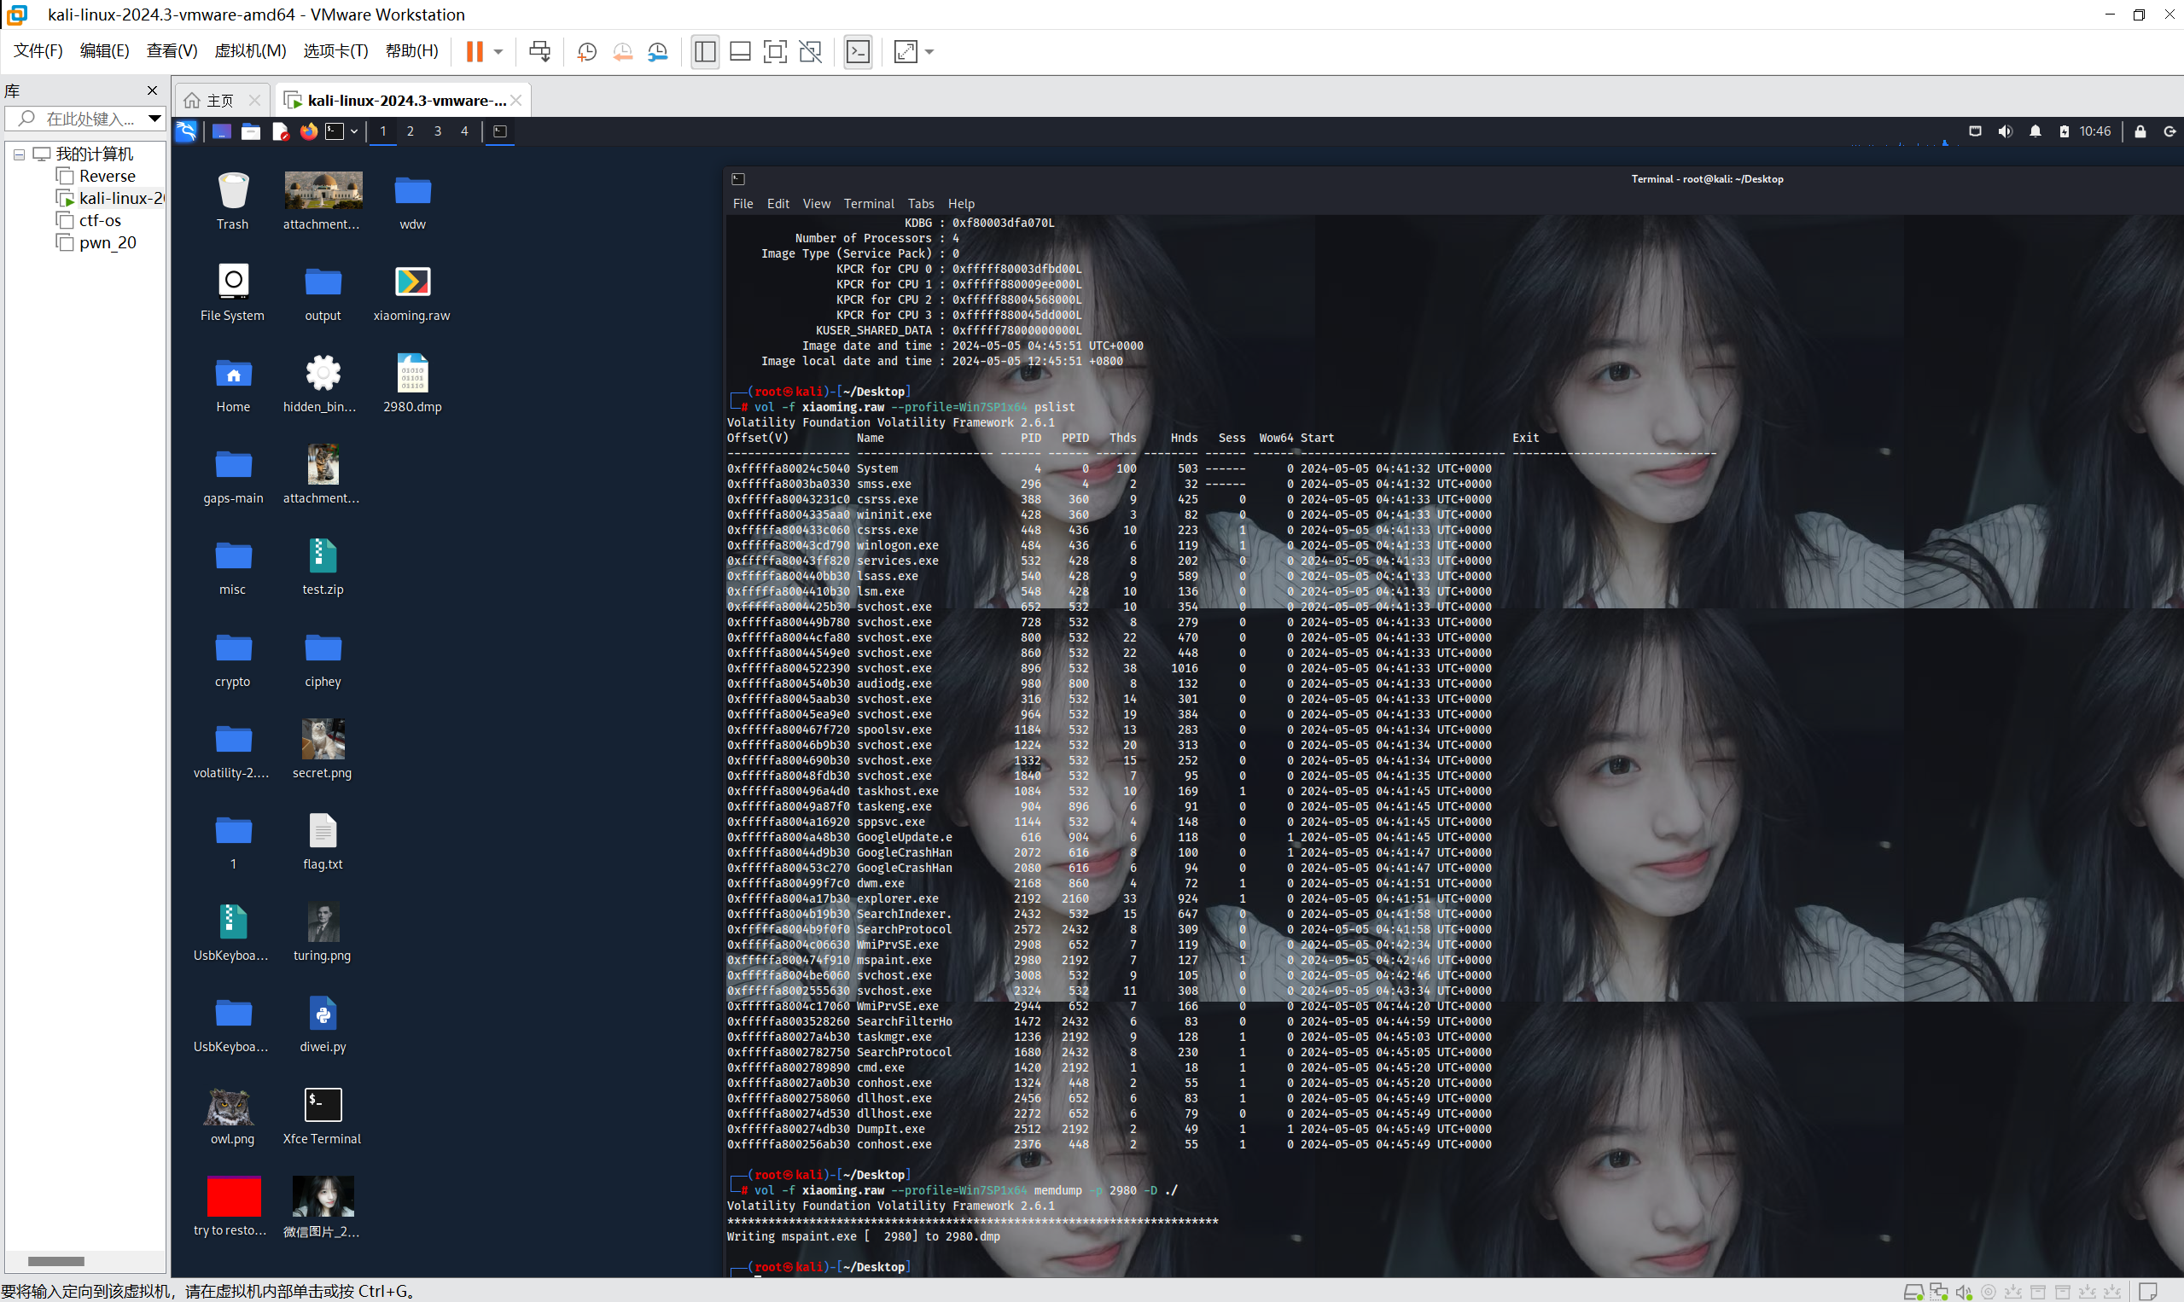Close the kali-linux VM tab
The height and width of the screenshot is (1302, 2184).
pos(516,100)
